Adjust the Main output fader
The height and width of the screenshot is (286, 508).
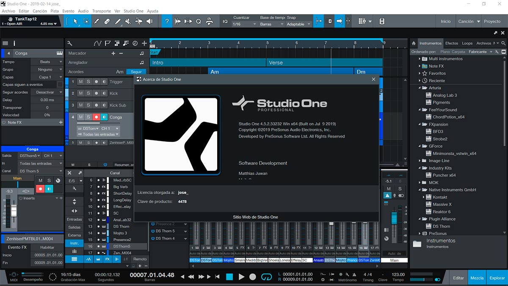[394, 218]
